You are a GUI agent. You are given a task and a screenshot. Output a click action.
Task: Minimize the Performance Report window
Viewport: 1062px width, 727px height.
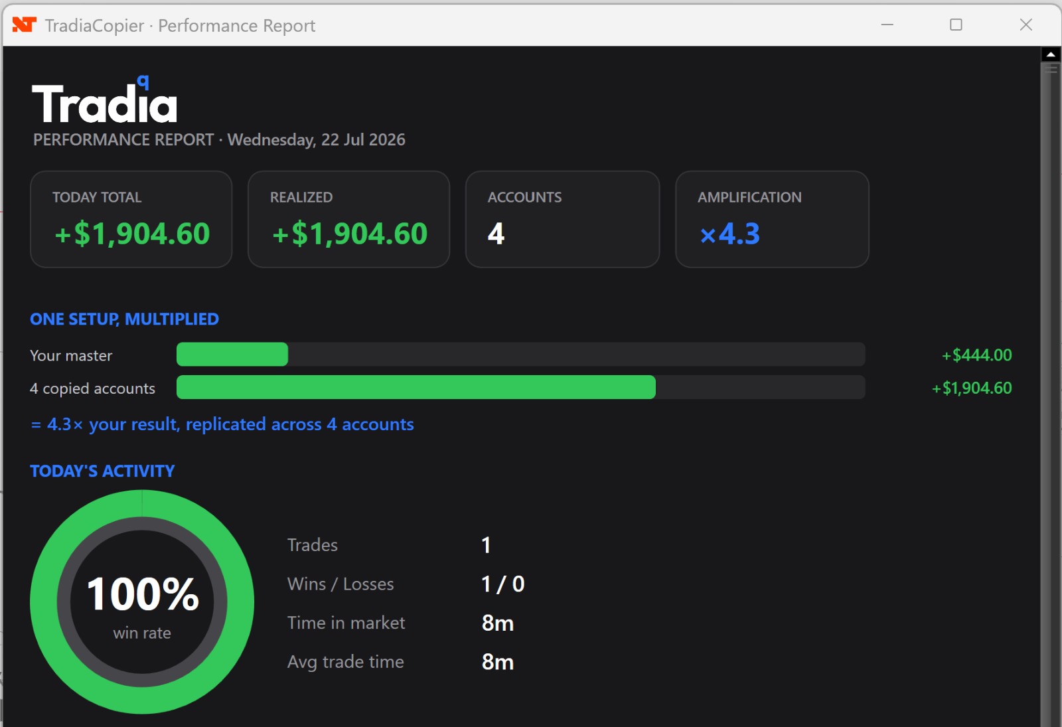887,25
